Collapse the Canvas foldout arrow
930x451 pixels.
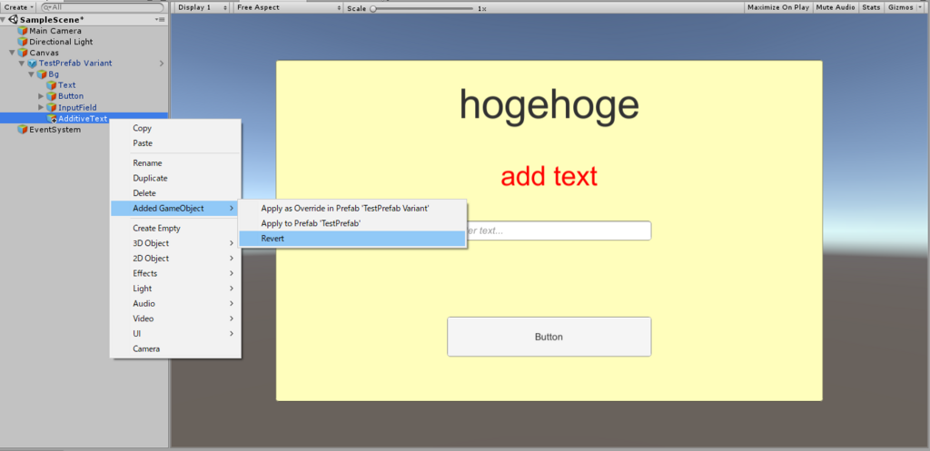coord(13,53)
